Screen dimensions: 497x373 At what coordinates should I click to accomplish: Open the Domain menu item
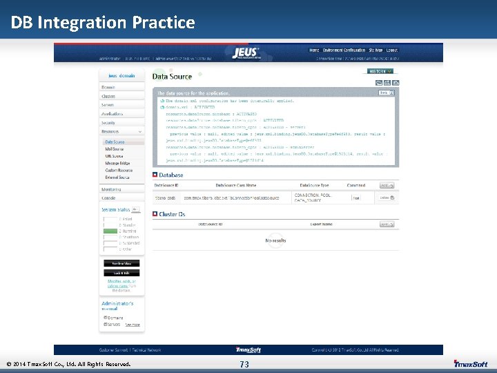tap(121, 87)
